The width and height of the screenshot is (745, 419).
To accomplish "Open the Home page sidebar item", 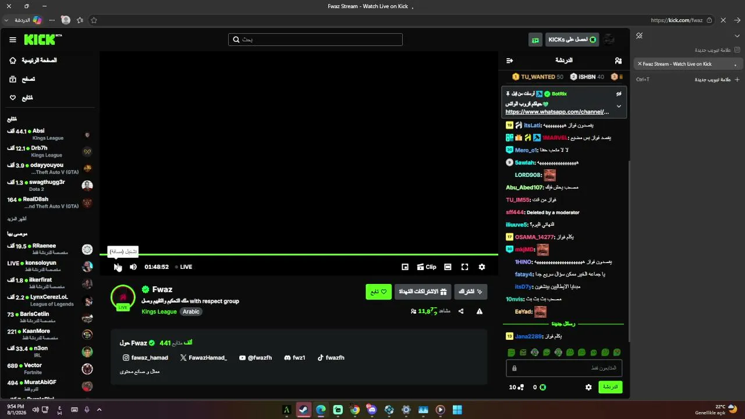I will pos(34,61).
